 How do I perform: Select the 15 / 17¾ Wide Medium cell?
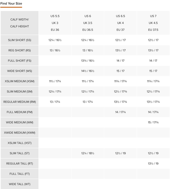[x=153, y=122]
